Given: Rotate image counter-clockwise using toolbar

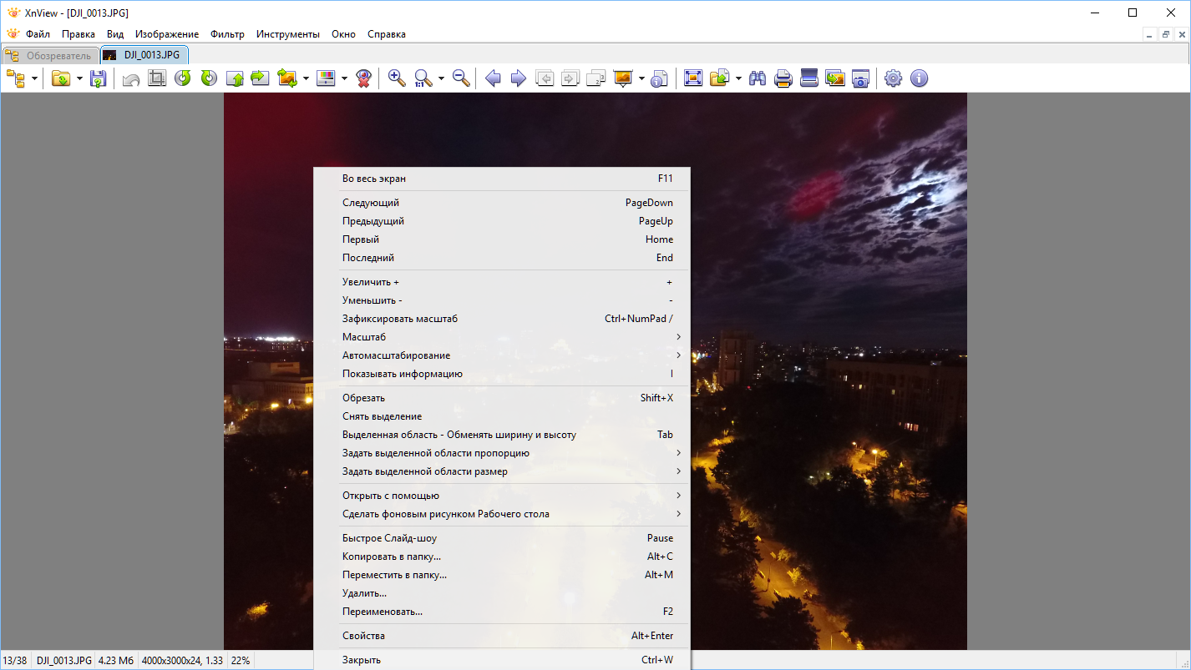Looking at the screenshot, I should [182, 78].
